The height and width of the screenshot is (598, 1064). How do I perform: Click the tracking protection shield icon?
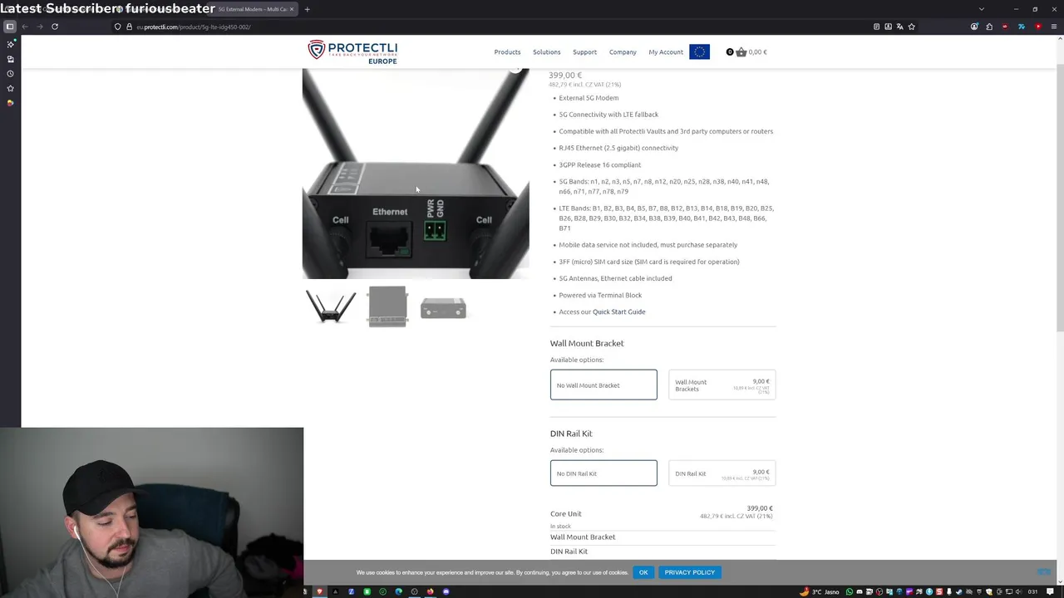coord(117,27)
